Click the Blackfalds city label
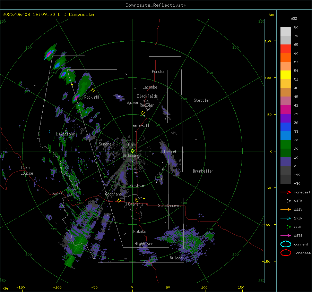 147,96
